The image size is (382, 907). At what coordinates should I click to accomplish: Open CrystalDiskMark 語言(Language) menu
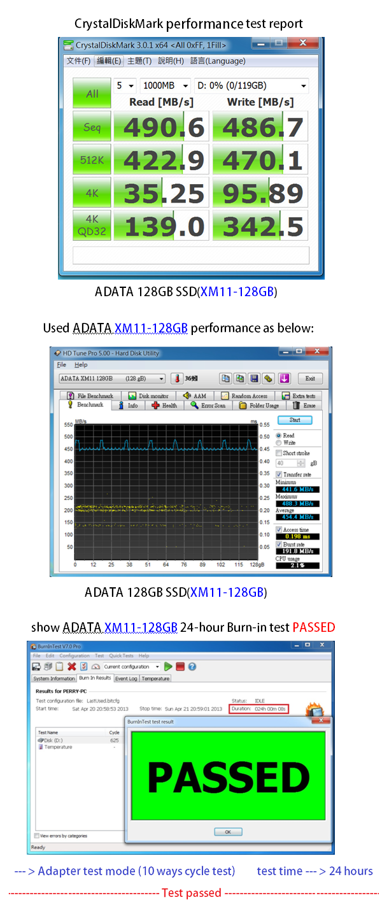coord(217,61)
